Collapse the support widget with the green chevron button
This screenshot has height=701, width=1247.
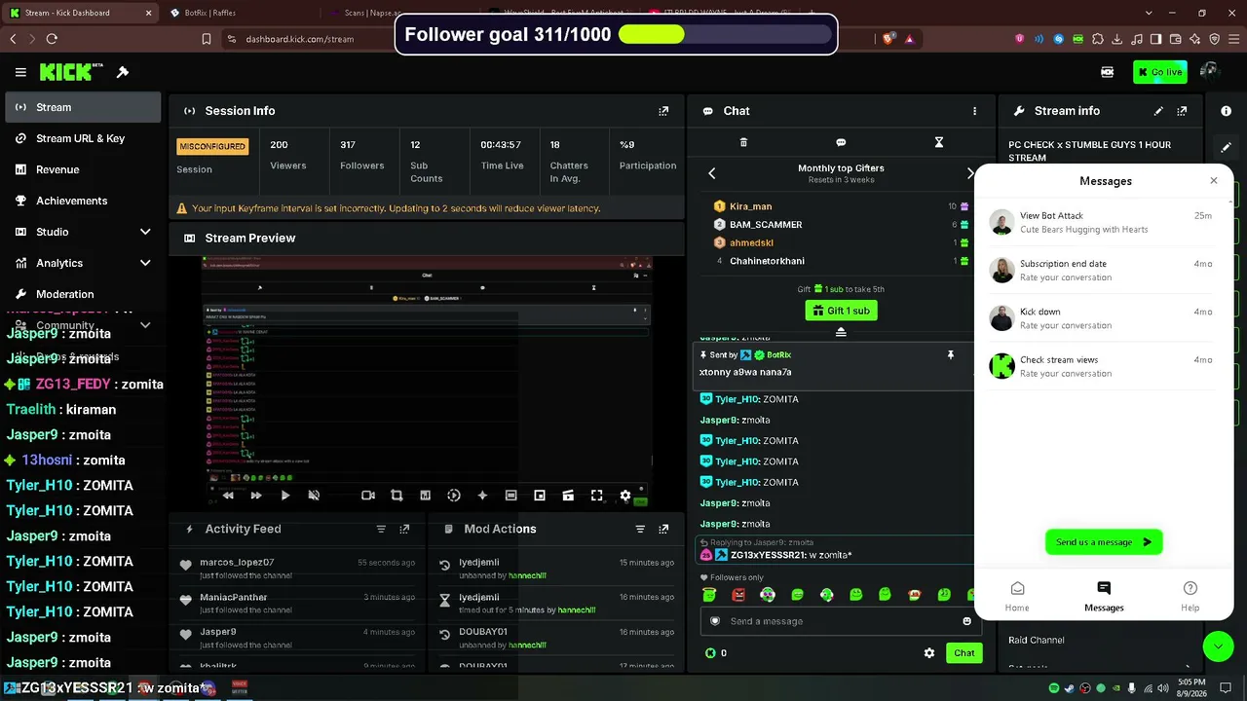pos(1218,646)
